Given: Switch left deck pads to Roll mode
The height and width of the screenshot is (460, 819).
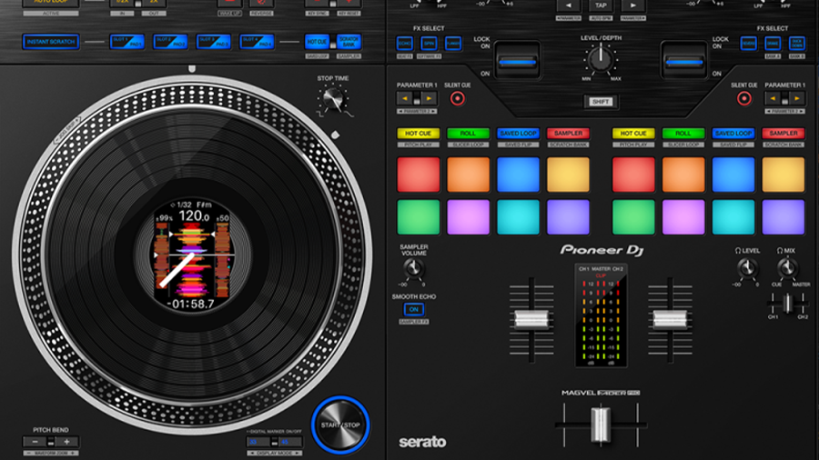Looking at the screenshot, I should tap(468, 134).
